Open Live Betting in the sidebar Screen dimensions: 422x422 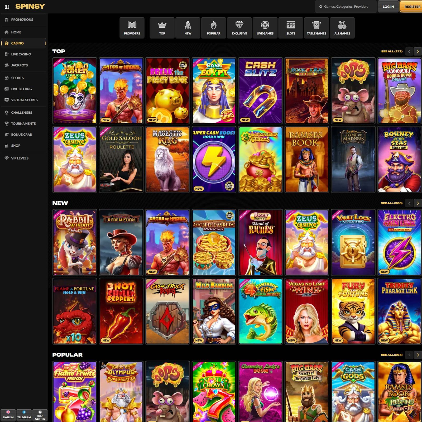(x=24, y=89)
